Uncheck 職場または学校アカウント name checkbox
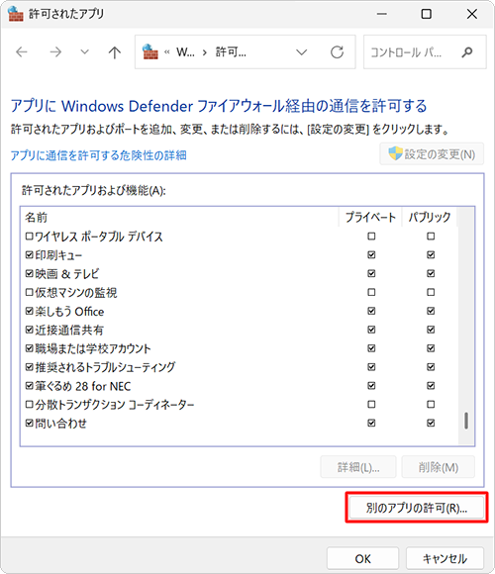Screen dimensions: 495x574 [x=30, y=348]
